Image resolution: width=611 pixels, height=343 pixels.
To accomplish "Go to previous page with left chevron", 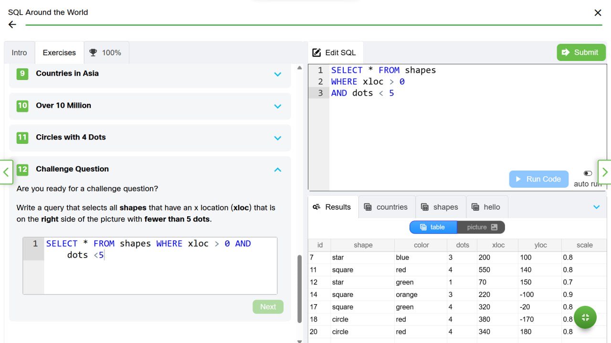I will (6, 172).
